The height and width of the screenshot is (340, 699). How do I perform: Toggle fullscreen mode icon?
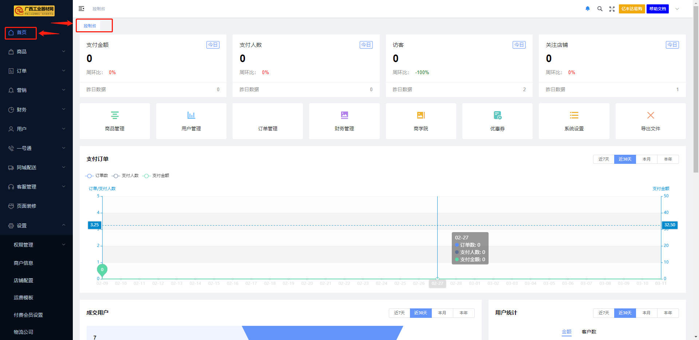pyautogui.click(x=612, y=9)
